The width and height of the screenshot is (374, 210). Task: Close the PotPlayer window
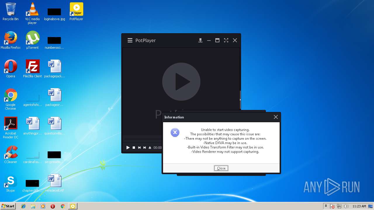(x=235, y=41)
